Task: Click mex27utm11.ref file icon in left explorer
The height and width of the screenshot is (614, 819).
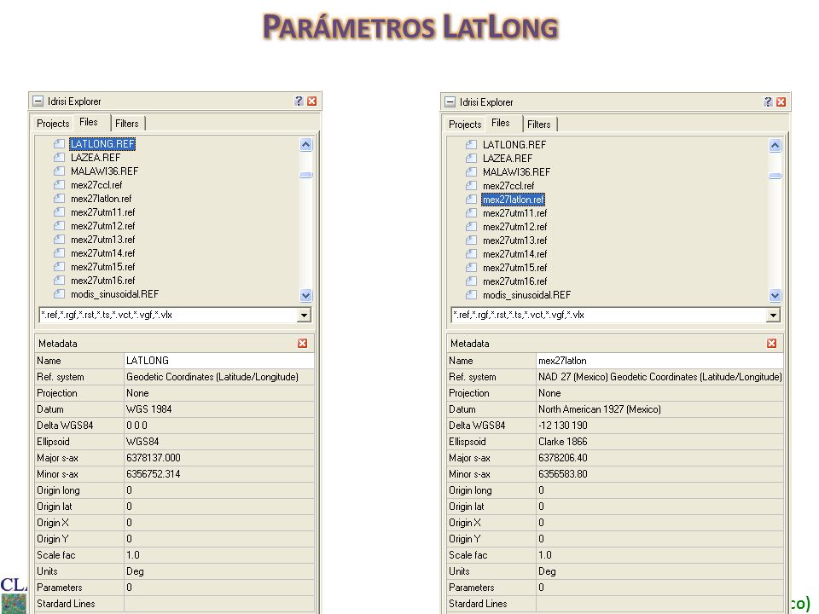Action: point(60,212)
